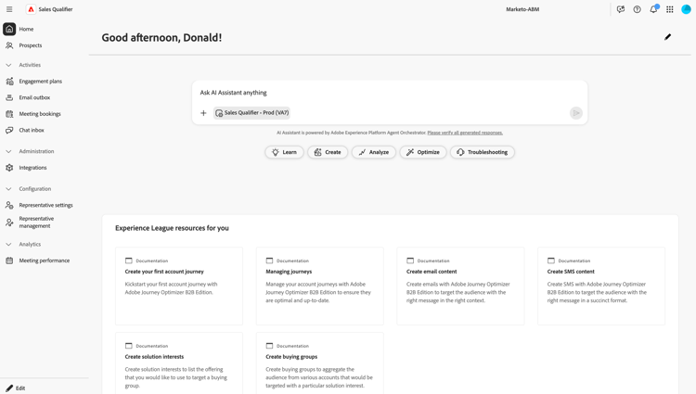Screen dimensions: 696x394
Task: Open the Help question mark icon
Action: click(x=637, y=9)
